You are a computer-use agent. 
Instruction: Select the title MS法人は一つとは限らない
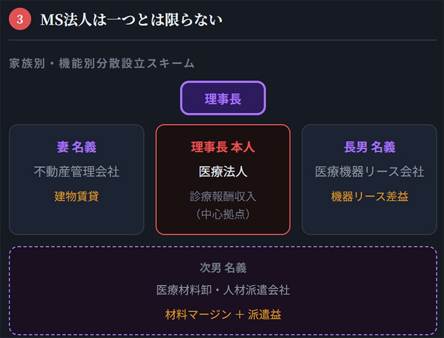point(131,20)
